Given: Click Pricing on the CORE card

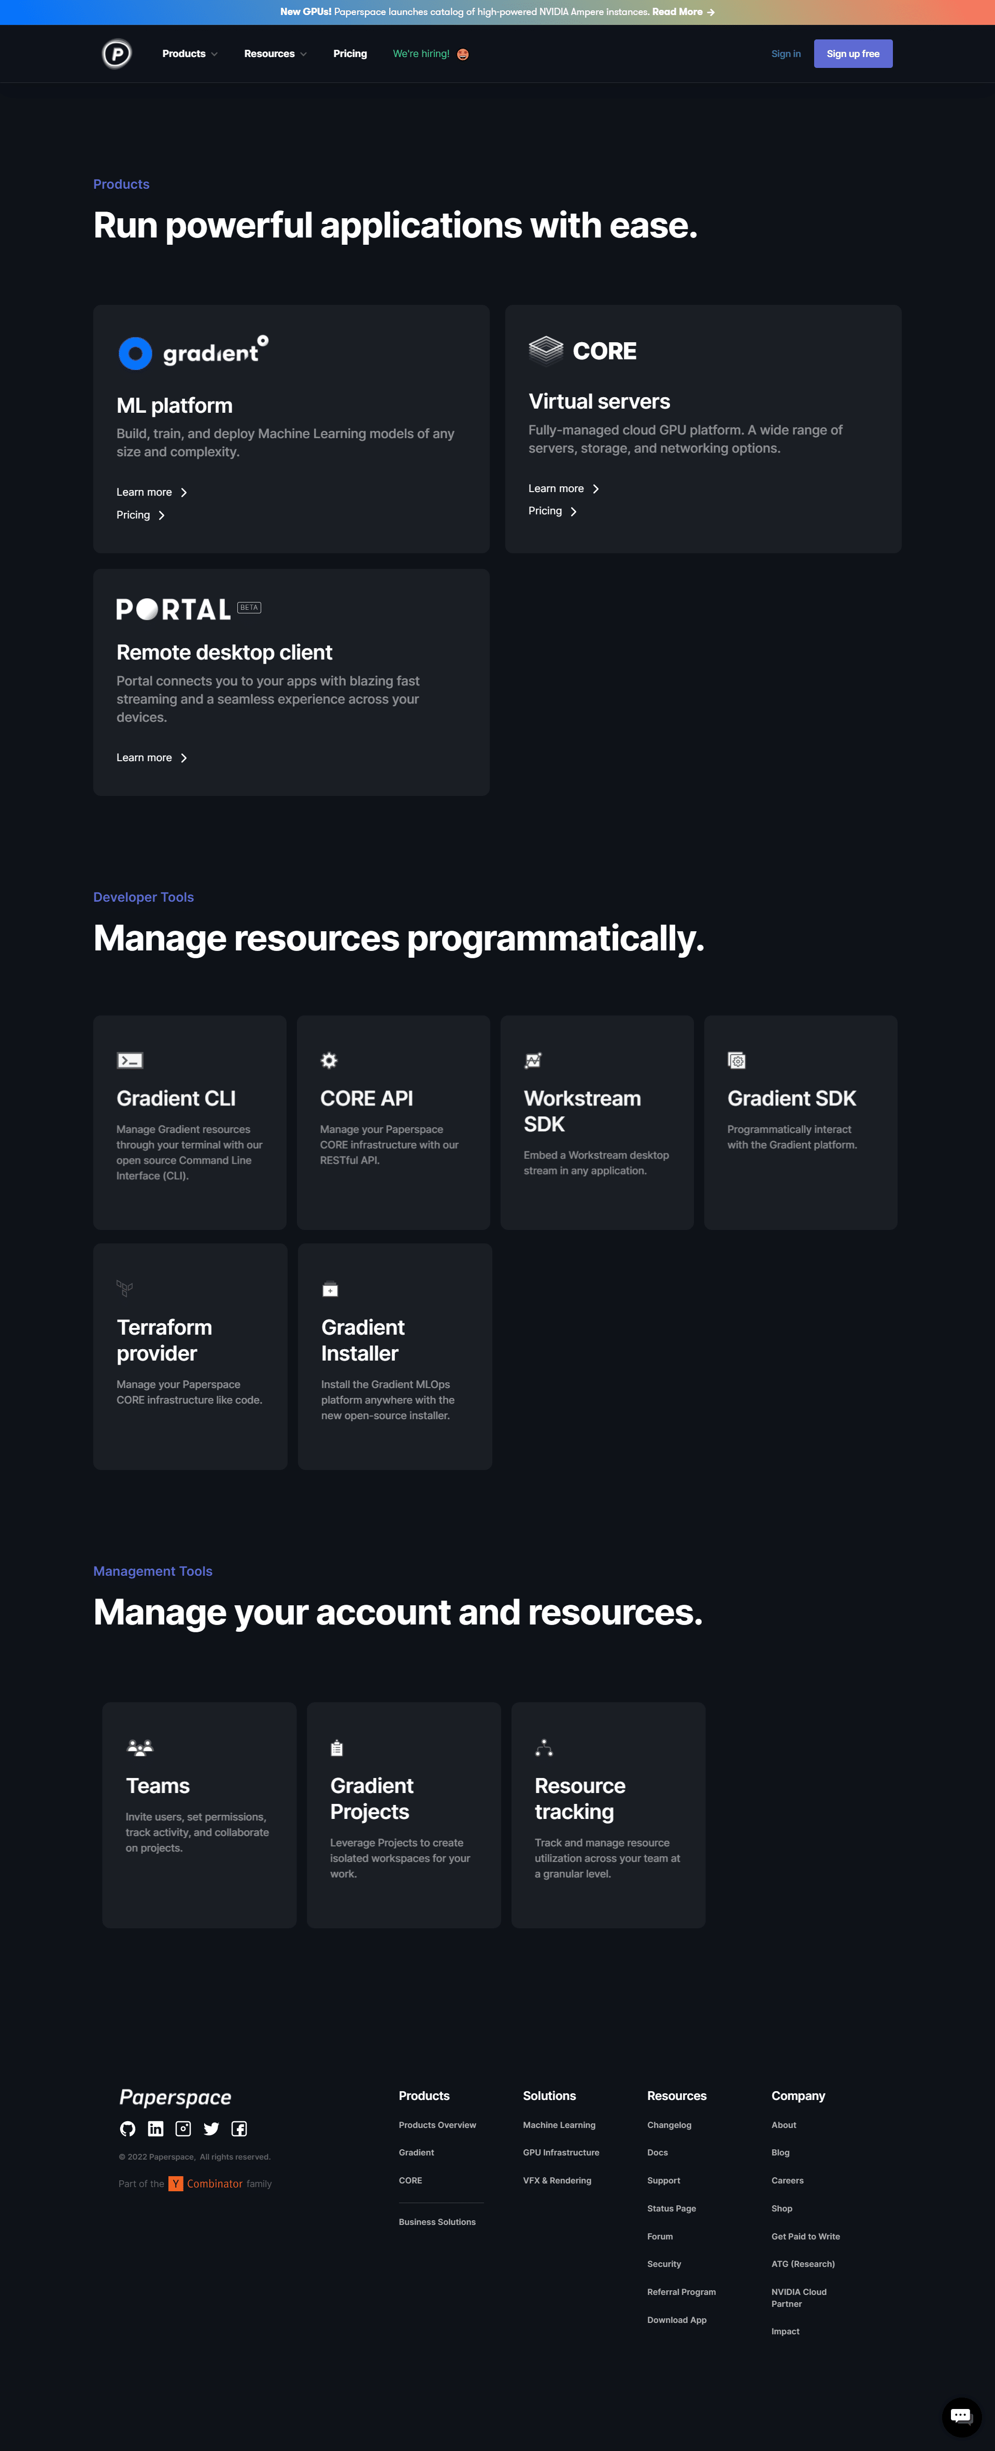Looking at the screenshot, I should (552, 511).
